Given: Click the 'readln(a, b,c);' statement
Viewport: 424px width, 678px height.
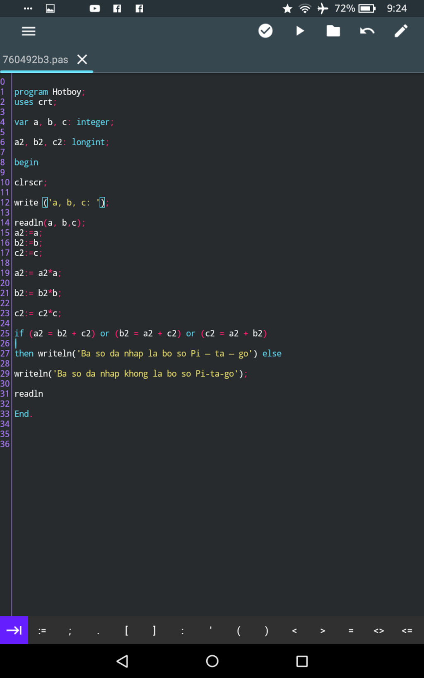Looking at the screenshot, I should 50,223.
